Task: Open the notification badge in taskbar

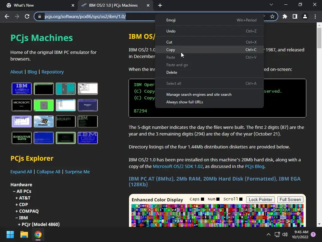Action: [x=313, y=234]
